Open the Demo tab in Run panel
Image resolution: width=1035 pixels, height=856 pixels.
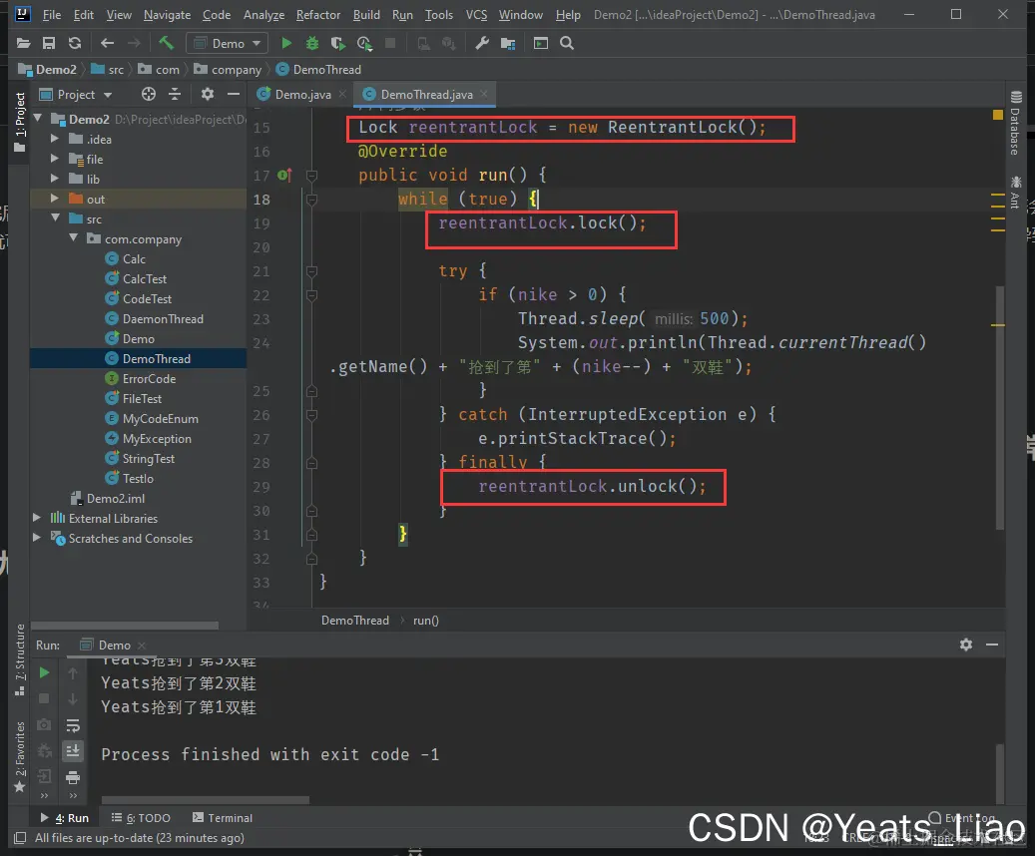click(114, 644)
